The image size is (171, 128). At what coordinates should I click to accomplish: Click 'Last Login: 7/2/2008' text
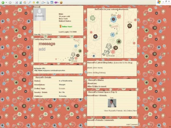(x=68, y=32)
